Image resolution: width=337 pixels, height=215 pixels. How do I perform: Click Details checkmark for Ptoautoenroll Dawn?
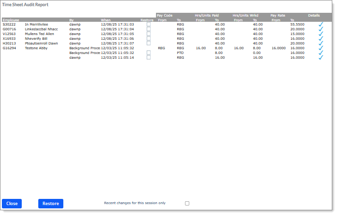pyautogui.click(x=321, y=43)
